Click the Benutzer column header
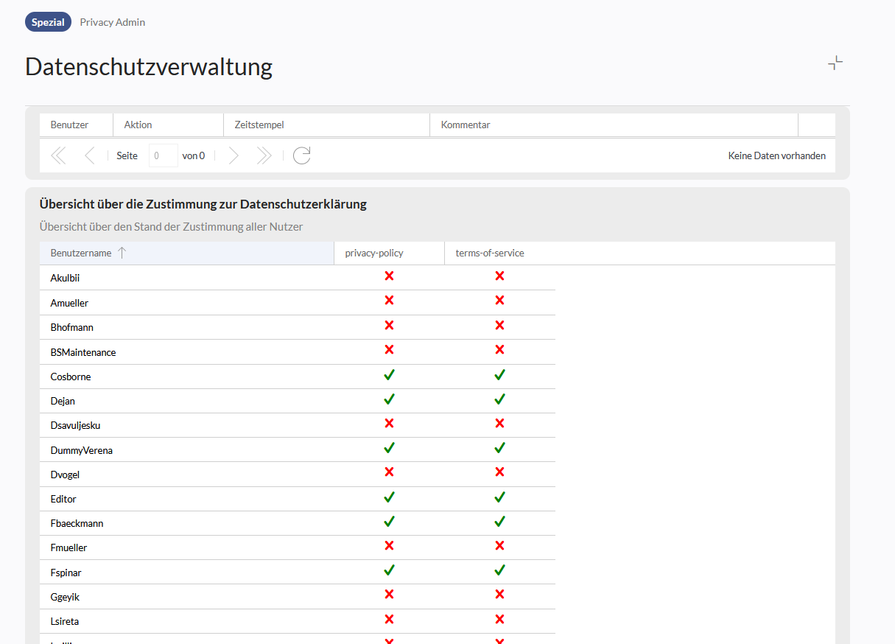The image size is (895, 644). click(x=69, y=125)
